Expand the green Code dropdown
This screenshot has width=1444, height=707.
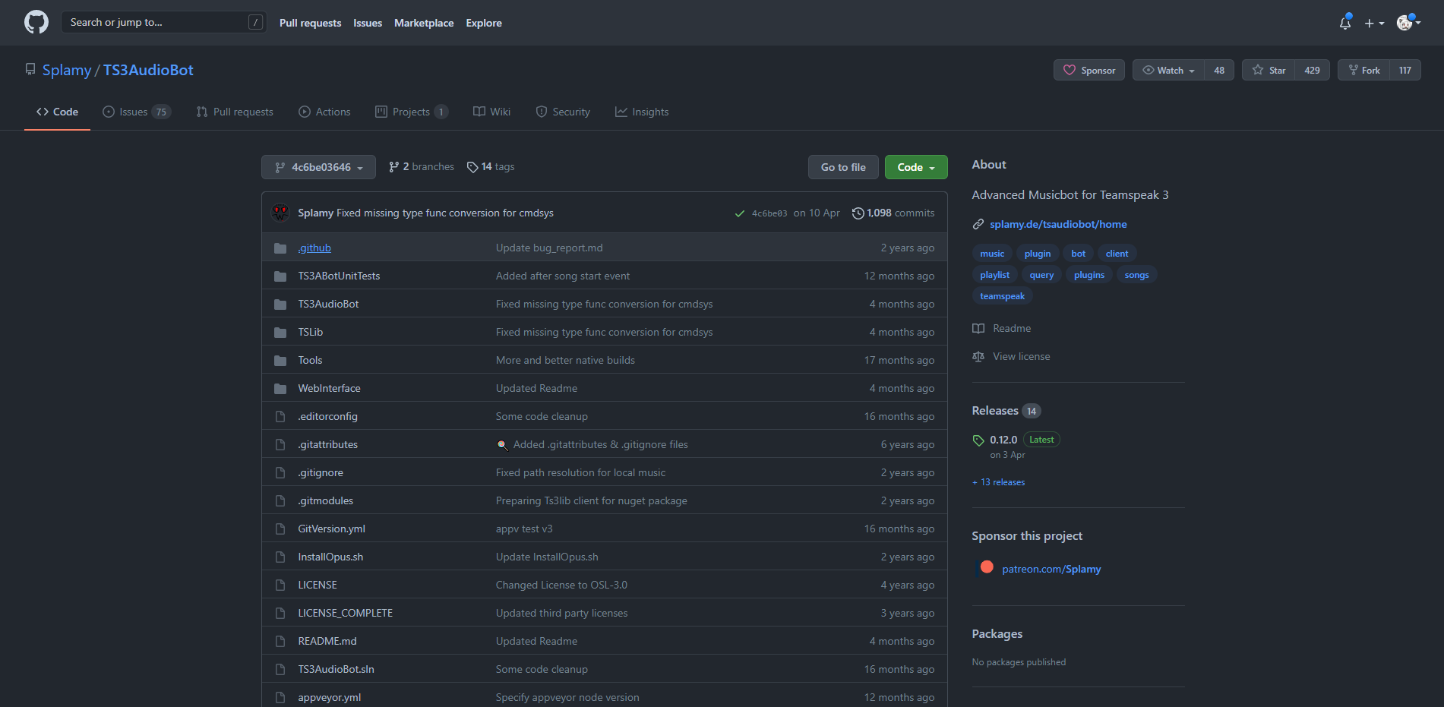tap(915, 167)
